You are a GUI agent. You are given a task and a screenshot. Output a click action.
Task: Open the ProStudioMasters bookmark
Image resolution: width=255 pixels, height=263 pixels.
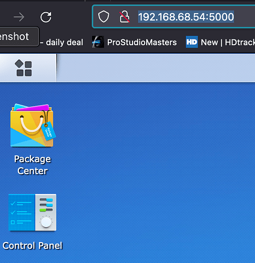click(x=135, y=42)
